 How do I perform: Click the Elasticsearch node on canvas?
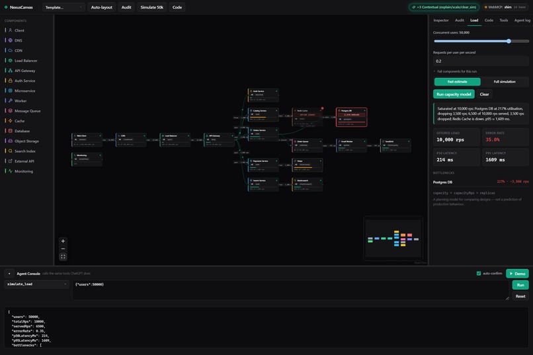click(307, 184)
